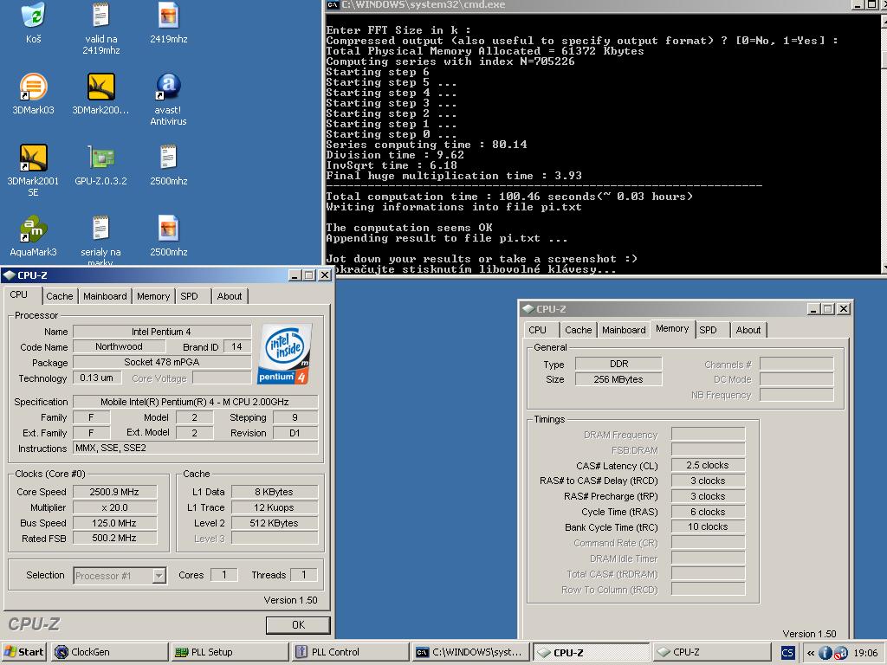The width and height of the screenshot is (887, 665).
Task: Click the Specification field text
Action: tap(195, 402)
